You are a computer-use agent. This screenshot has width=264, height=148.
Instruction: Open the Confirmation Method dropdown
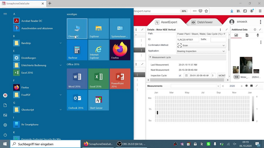(201, 45)
